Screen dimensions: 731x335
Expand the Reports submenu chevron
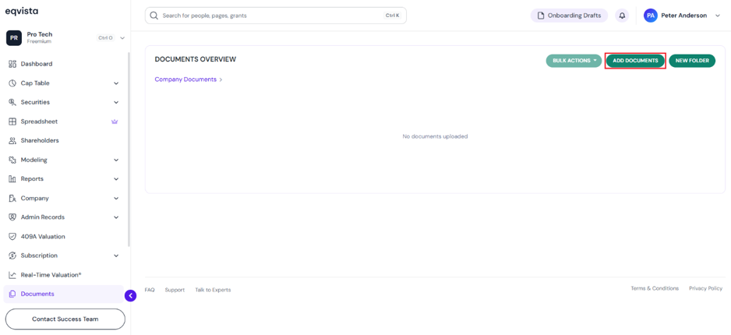(116, 179)
